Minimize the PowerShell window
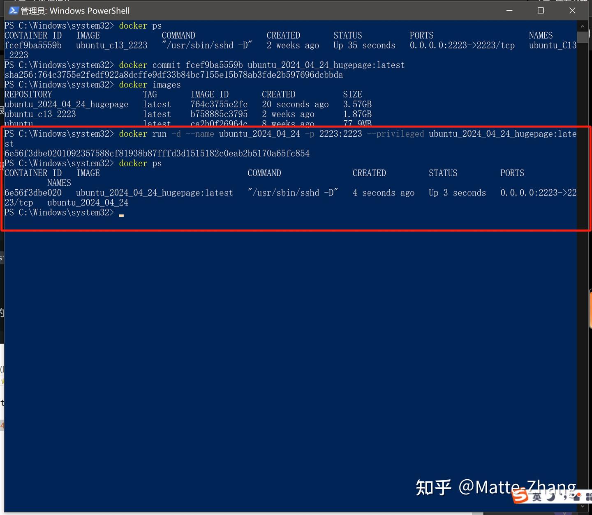This screenshot has width=592, height=515. click(x=509, y=11)
